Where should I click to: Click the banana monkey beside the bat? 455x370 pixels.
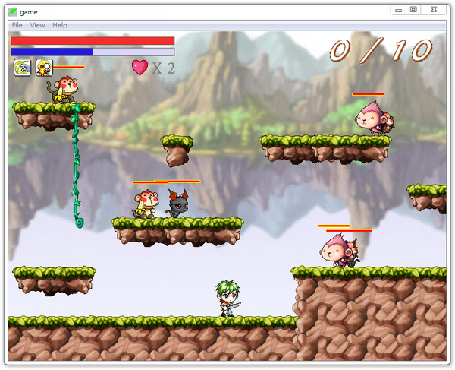146,204
